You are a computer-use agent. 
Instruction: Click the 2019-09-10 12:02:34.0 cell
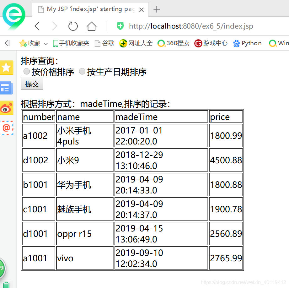pyautogui.click(x=161, y=258)
